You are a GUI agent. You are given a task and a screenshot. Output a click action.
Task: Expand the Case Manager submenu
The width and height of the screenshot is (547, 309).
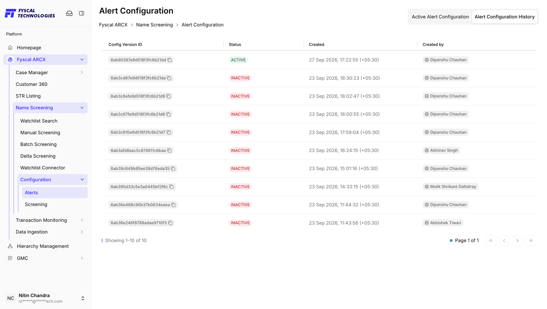(82, 73)
